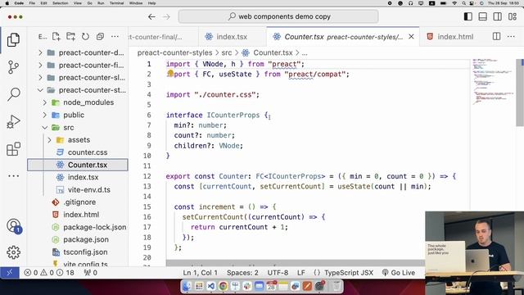Image resolution: width=524 pixels, height=295 pixels.
Task: Click the Ln 1, Col 1 status entry
Action: click(x=200, y=273)
